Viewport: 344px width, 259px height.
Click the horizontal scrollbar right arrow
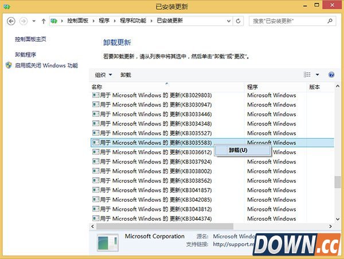330,226
